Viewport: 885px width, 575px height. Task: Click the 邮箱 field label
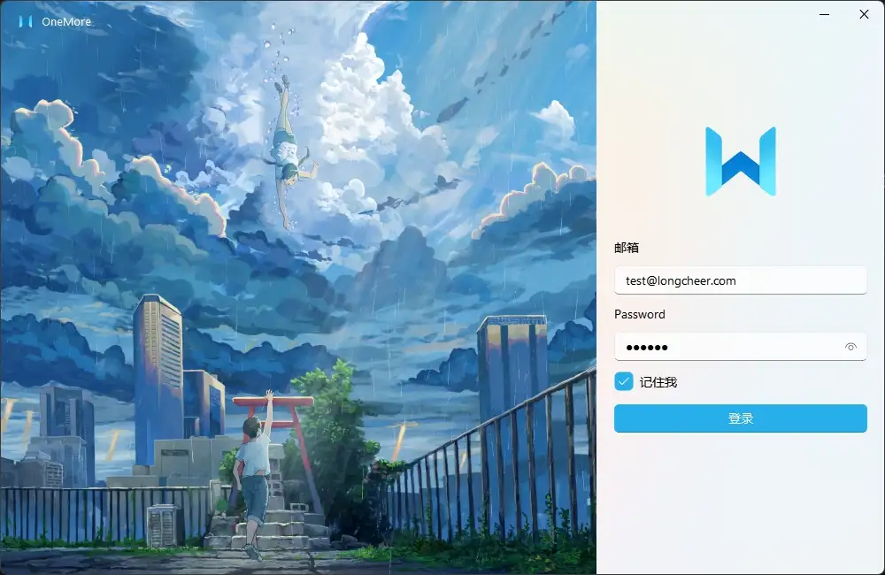[627, 248]
